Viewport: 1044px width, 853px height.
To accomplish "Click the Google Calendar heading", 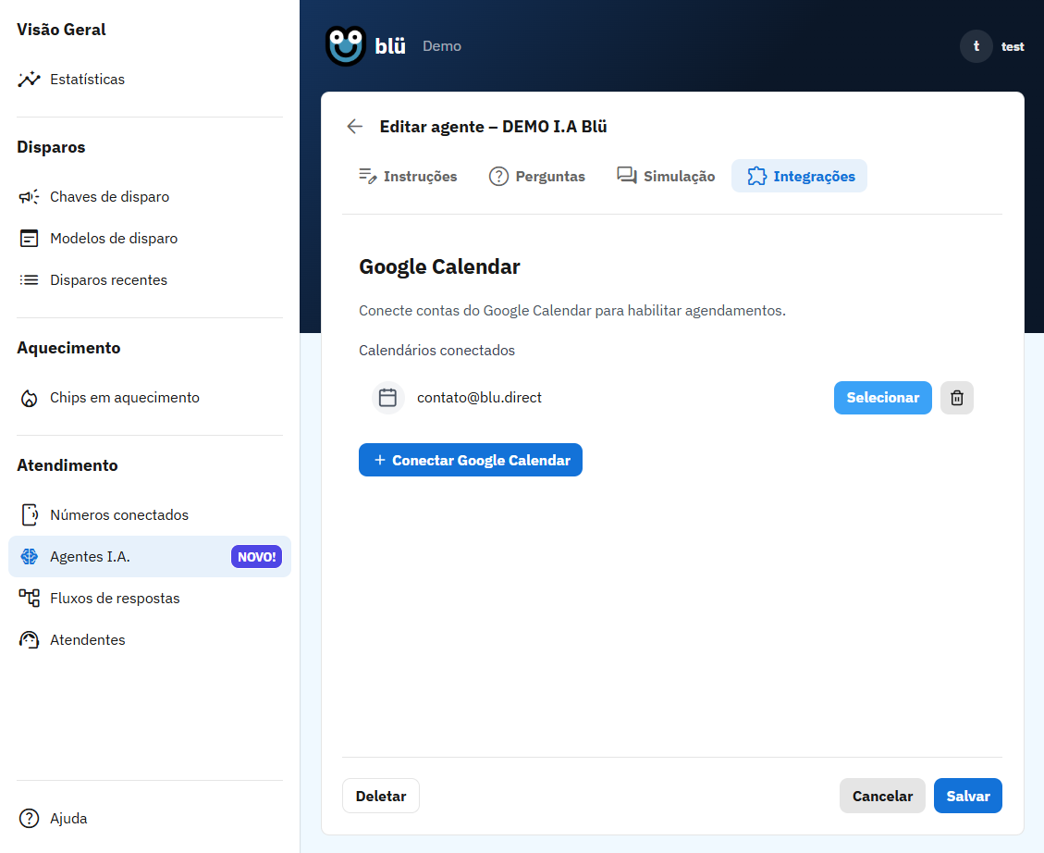I will 439,266.
